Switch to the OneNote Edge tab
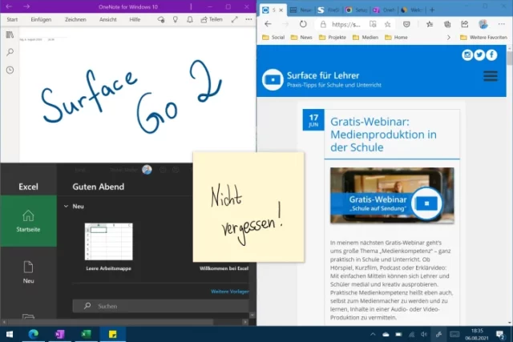 pos(385,10)
